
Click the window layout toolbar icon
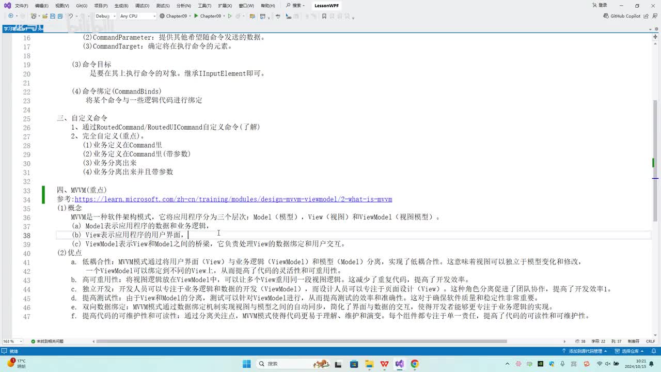(x=263, y=16)
